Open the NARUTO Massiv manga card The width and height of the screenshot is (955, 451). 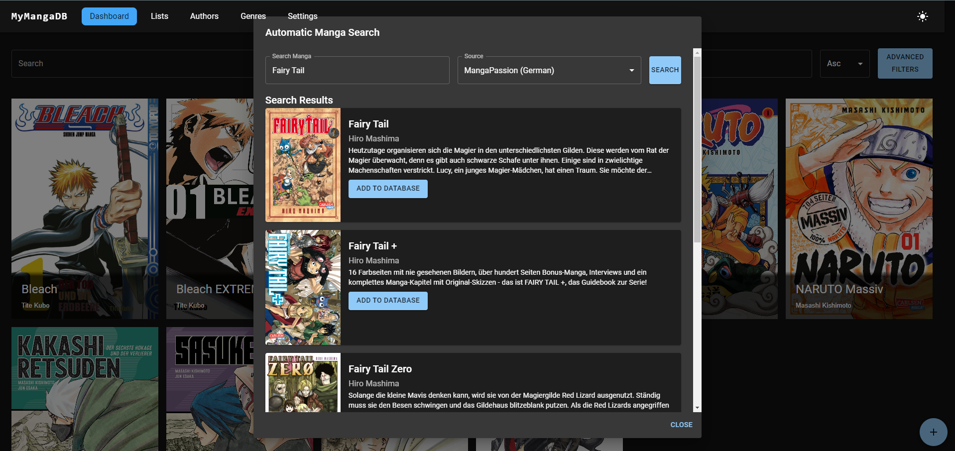point(859,209)
